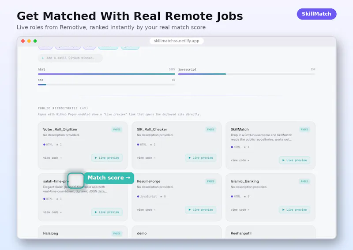Viewport: 353px width, 250px height.
Task: Click the star count on Islamic_Banking card
Action: pos(247,197)
